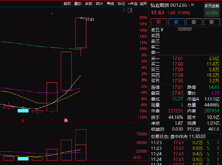Click the blue 卖 sell button
Image resolution: width=222 pixels, height=165 pixels.
click(x=176, y=22)
